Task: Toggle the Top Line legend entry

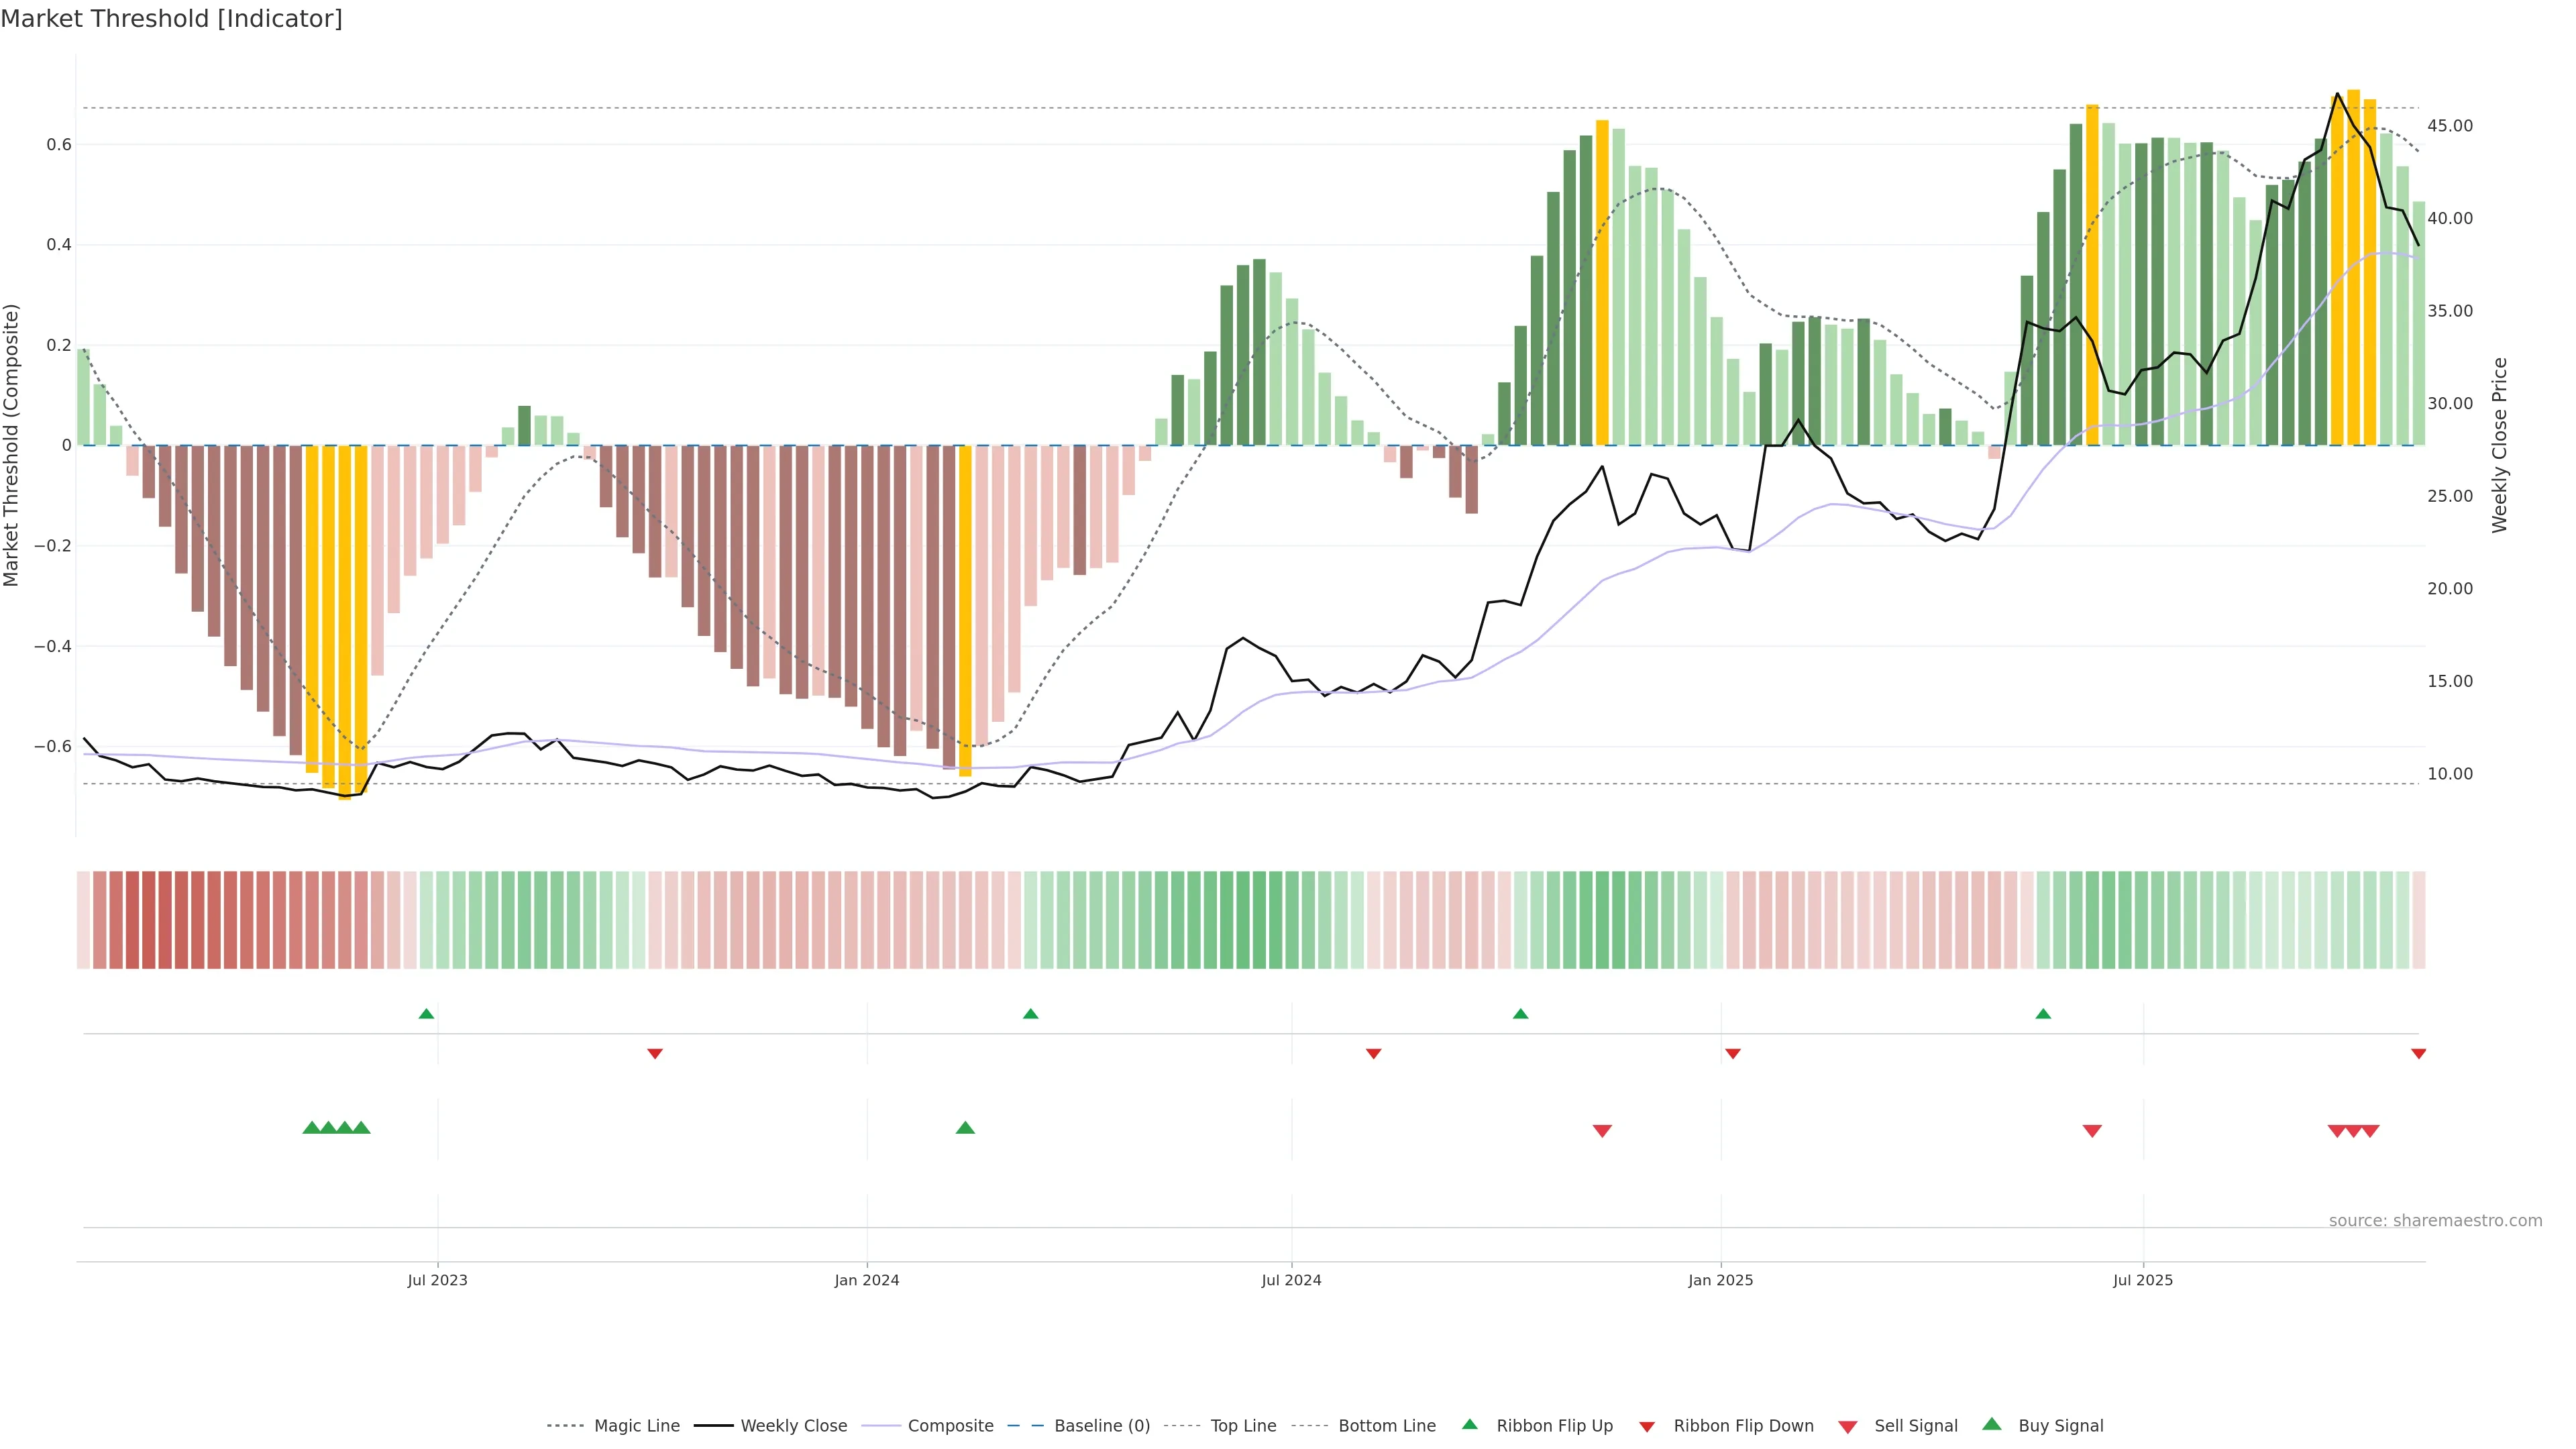Action: point(1243,1426)
